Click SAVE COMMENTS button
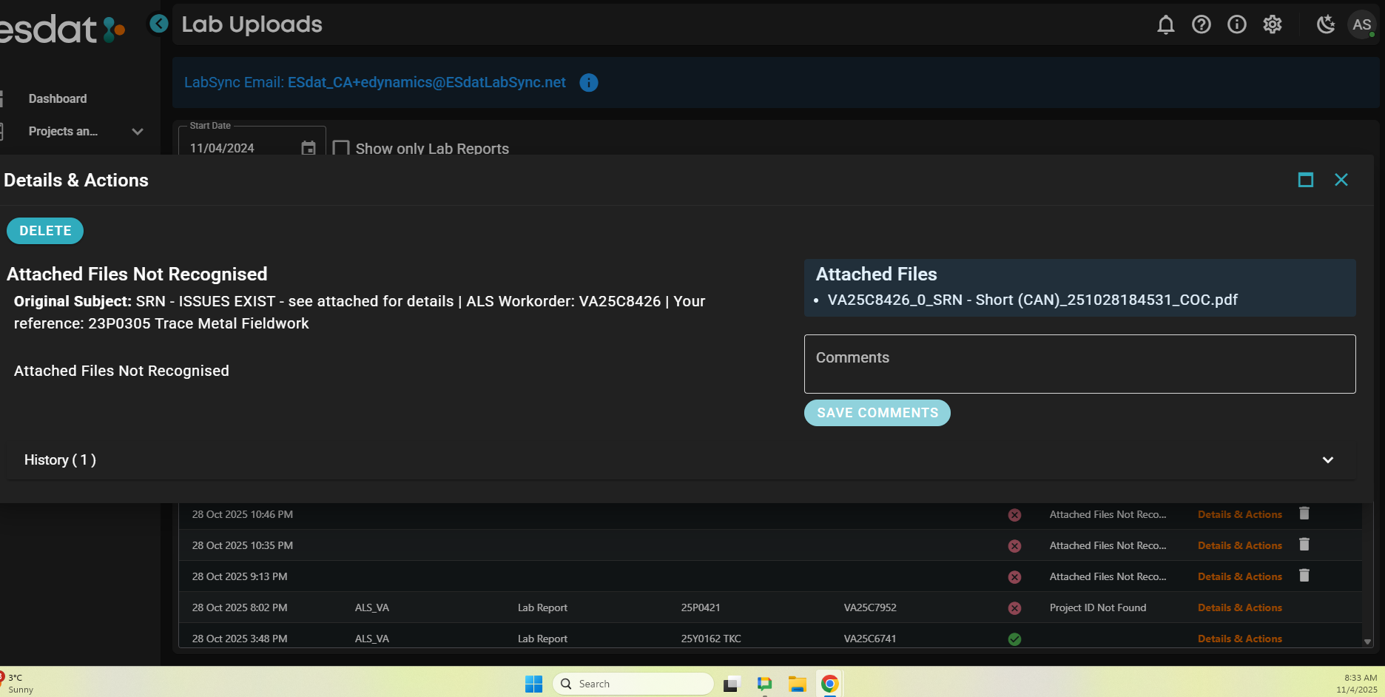Viewport: 1385px width, 697px height. tap(877, 413)
